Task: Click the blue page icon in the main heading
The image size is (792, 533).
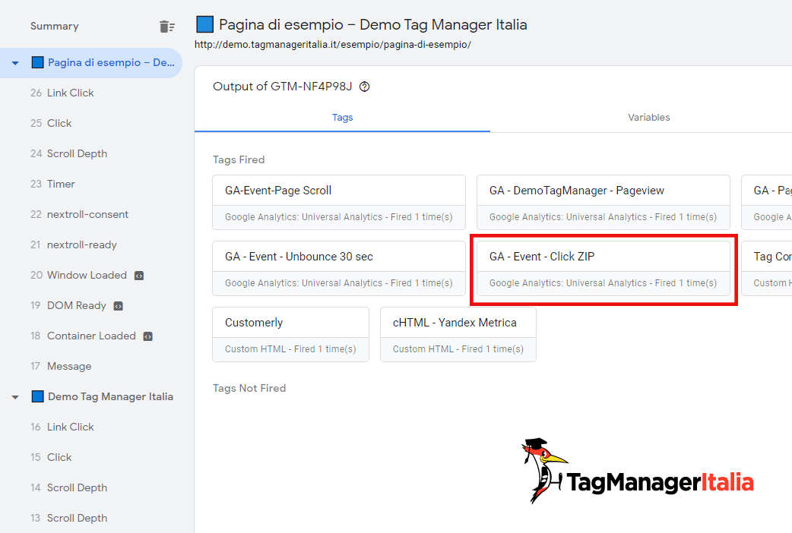Action: [204, 24]
